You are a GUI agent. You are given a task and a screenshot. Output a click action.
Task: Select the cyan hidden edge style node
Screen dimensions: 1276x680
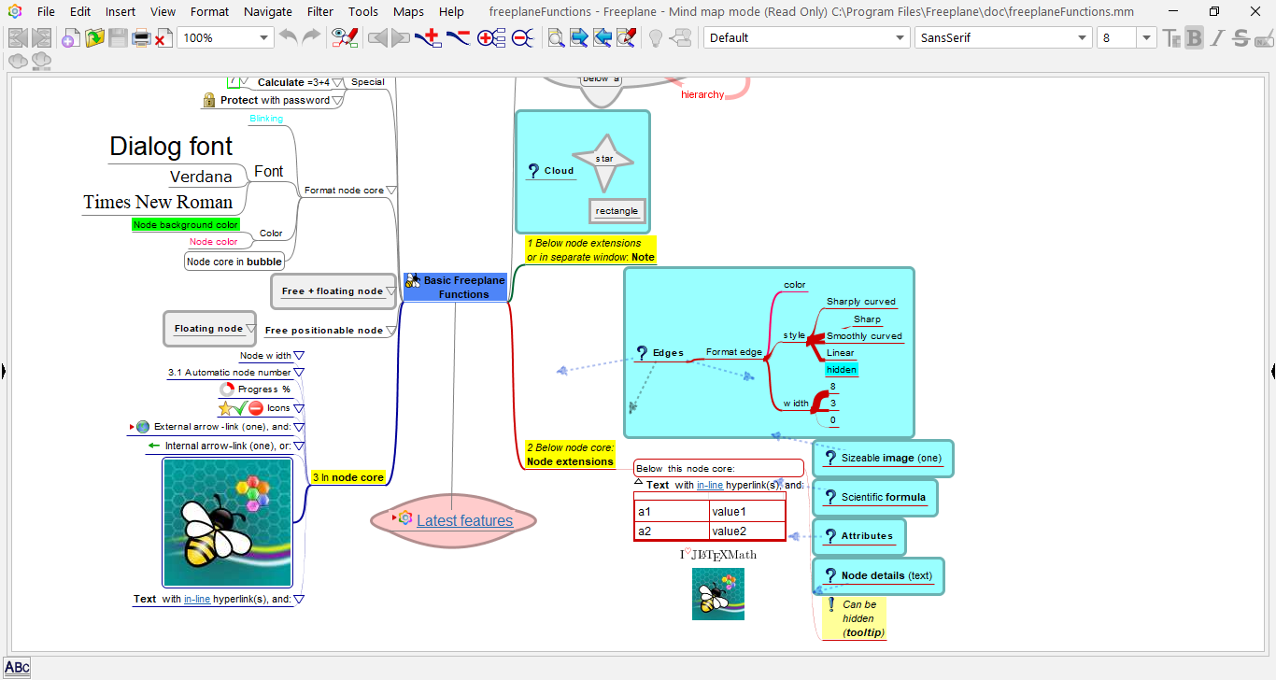(842, 370)
